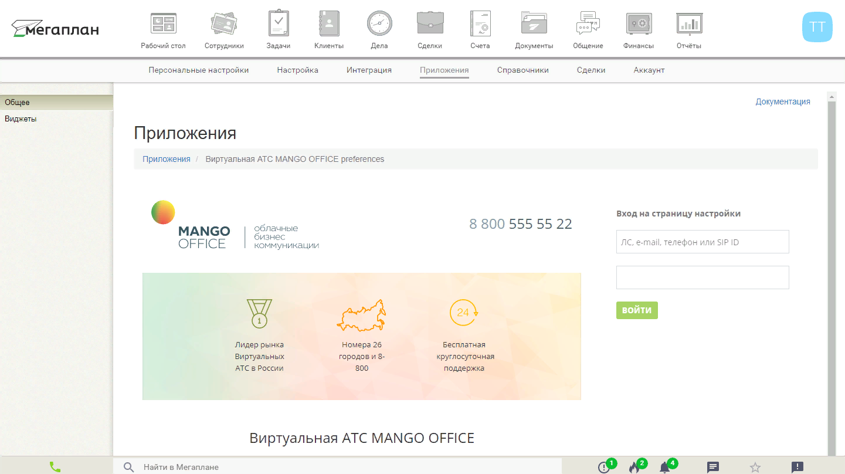Open the Интеграция tab
This screenshot has width=845, height=474.
[369, 70]
